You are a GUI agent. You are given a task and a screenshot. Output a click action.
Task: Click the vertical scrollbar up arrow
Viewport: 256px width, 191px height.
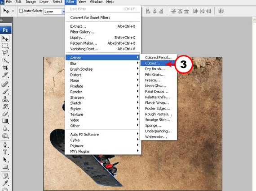pos(254,20)
